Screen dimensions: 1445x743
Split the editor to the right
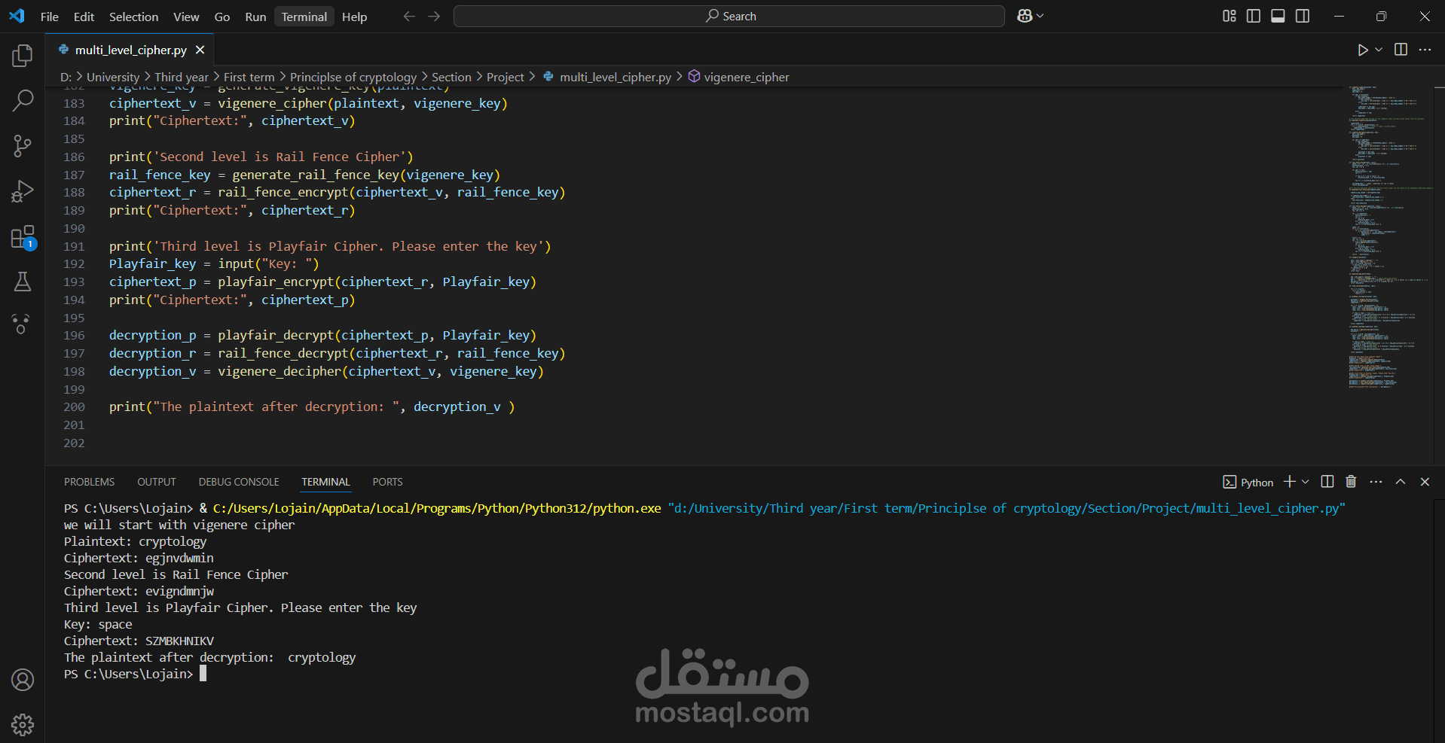(1401, 50)
